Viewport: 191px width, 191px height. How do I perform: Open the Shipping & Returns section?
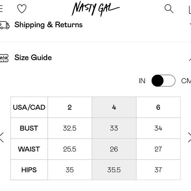coord(48,25)
